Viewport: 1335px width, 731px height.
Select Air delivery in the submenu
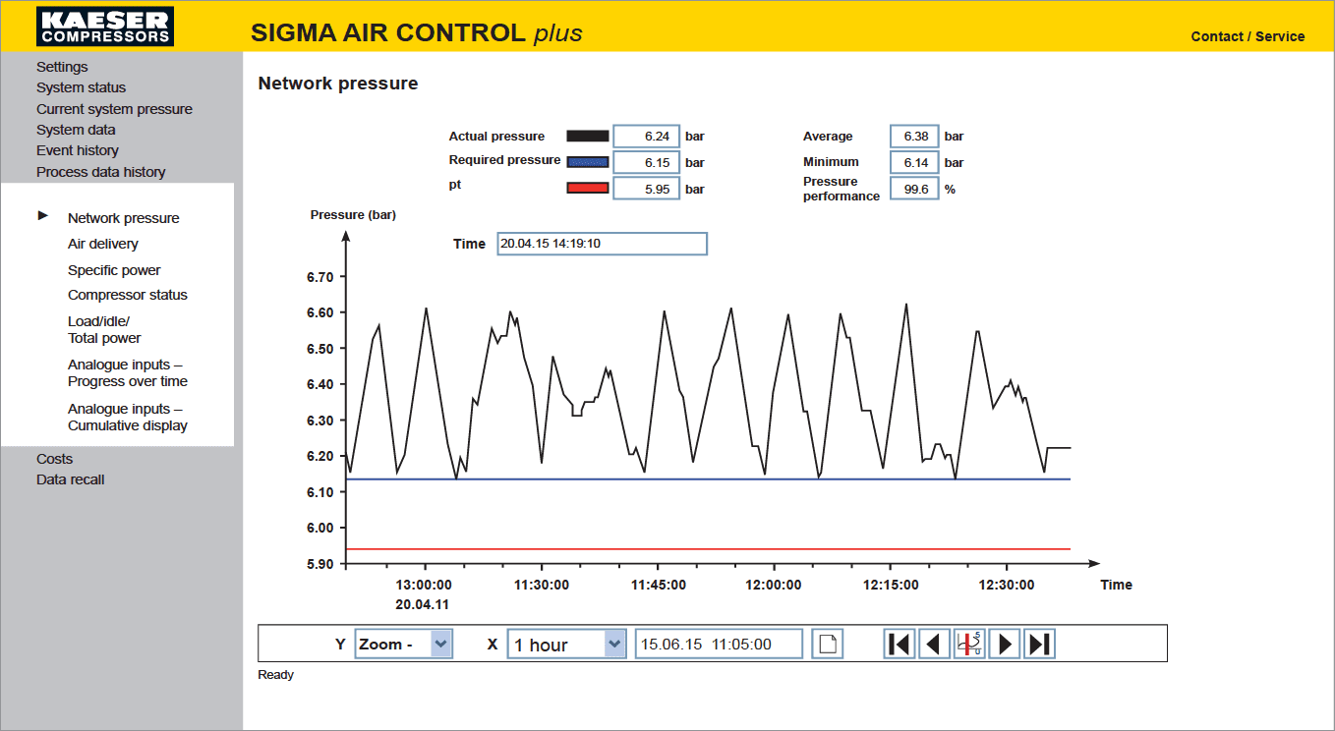[x=102, y=244]
